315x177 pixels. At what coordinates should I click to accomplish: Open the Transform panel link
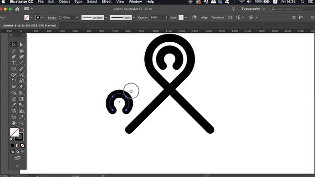click(218, 18)
